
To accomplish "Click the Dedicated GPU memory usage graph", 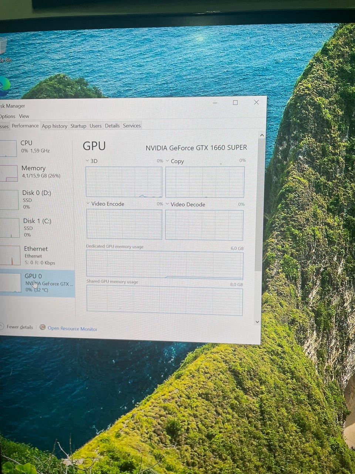I will click(165, 264).
